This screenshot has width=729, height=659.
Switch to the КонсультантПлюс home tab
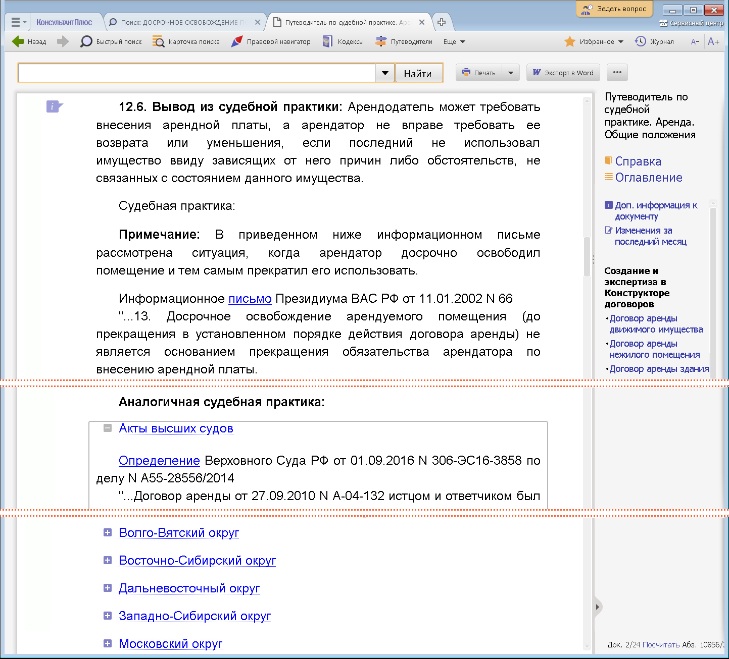(64, 22)
